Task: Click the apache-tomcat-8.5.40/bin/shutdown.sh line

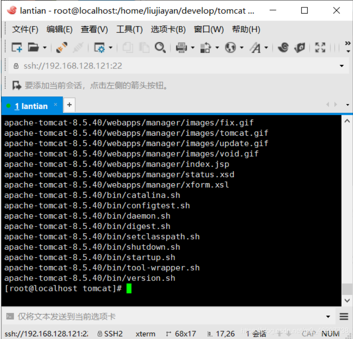Action: [x=92, y=247]
